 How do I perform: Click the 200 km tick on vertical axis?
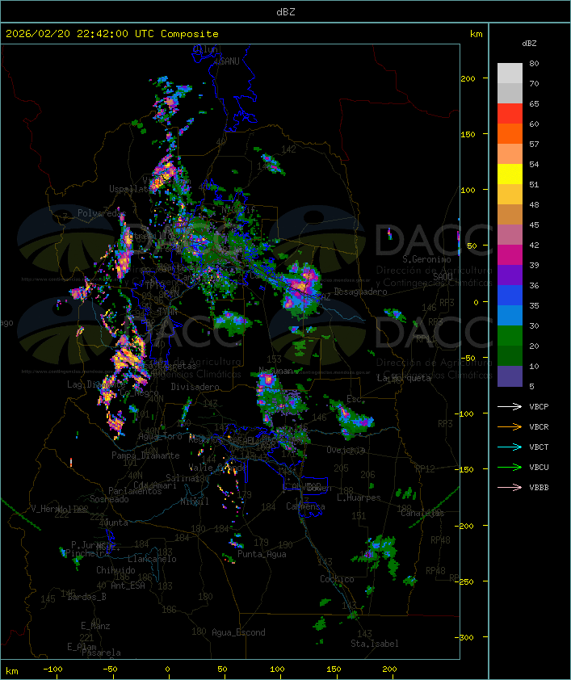pos(468,78)
